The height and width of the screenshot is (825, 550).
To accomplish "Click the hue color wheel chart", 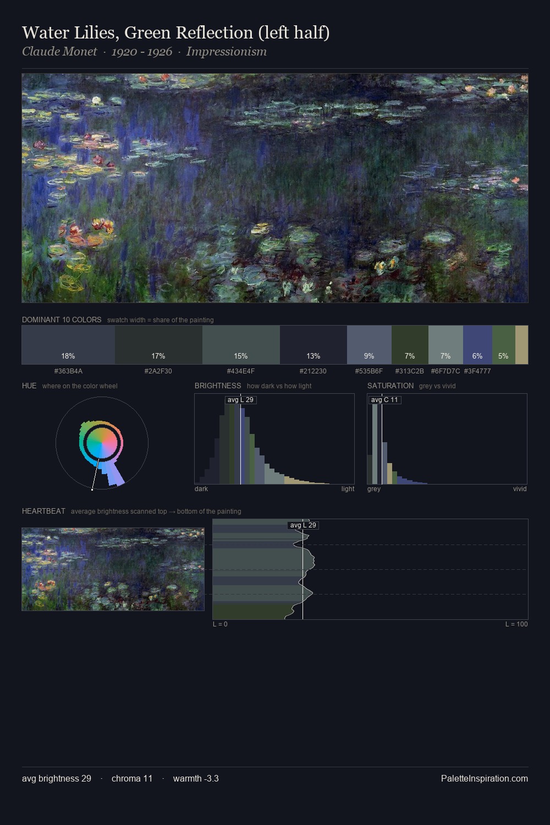I will [x=102, y=443].
